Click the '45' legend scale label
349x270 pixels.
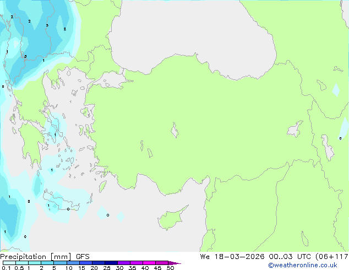pos(157,268)
